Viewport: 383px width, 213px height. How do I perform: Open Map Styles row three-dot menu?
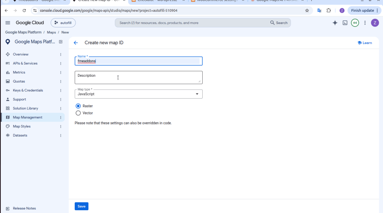coord(61,126)
